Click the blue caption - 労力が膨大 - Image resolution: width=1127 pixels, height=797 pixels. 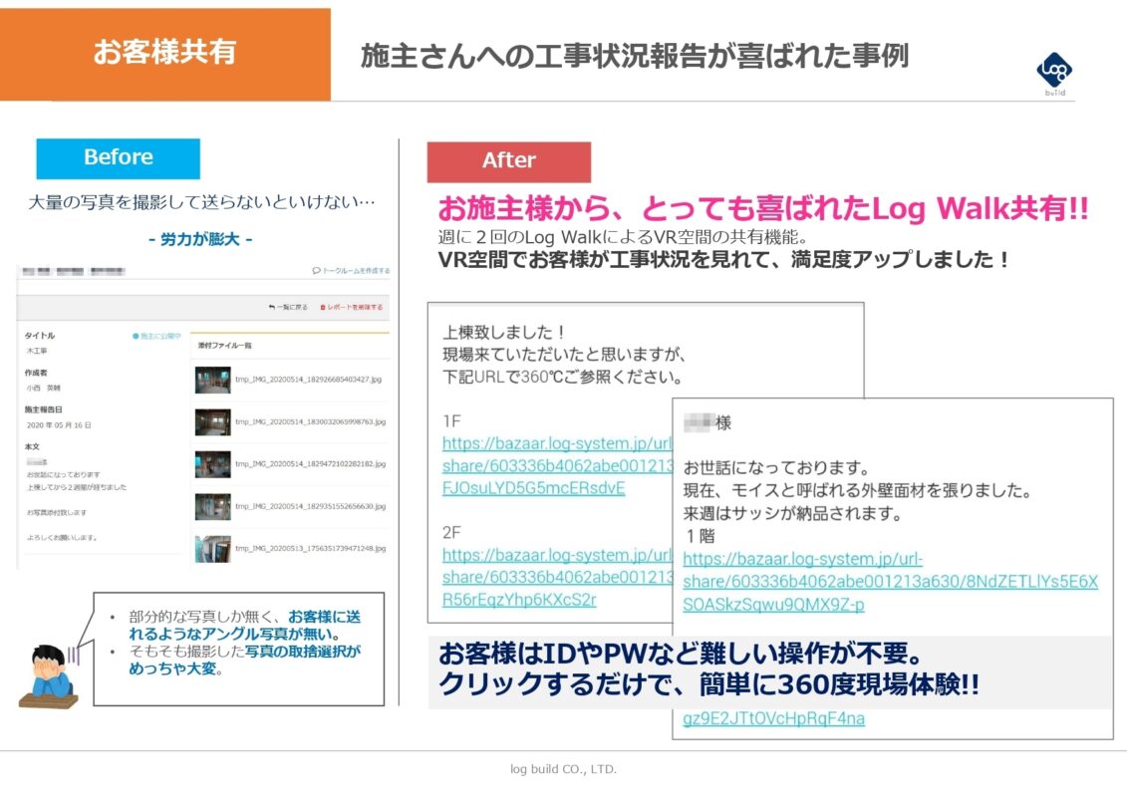click(200, 239)
